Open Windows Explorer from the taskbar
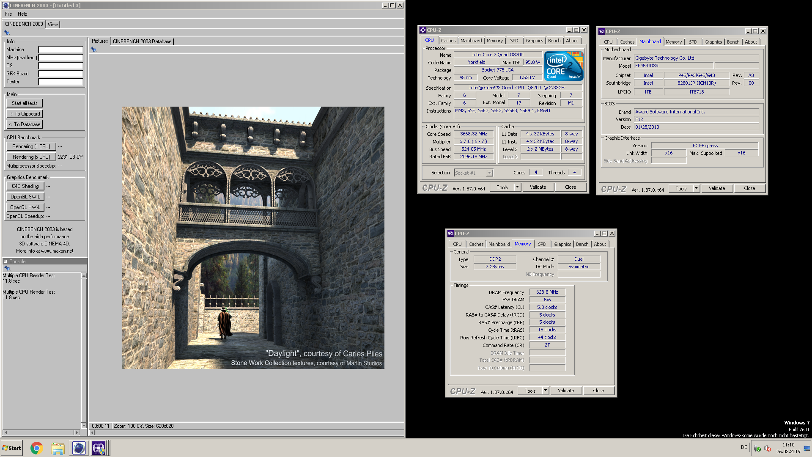Screen dimensions: 812x457 click(x=58, y=448)
